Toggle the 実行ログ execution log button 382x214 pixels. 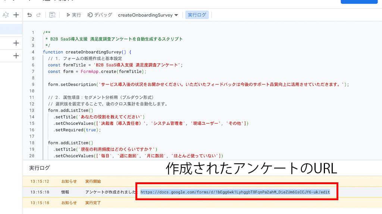pyautogui.click(x=197, y=15)
